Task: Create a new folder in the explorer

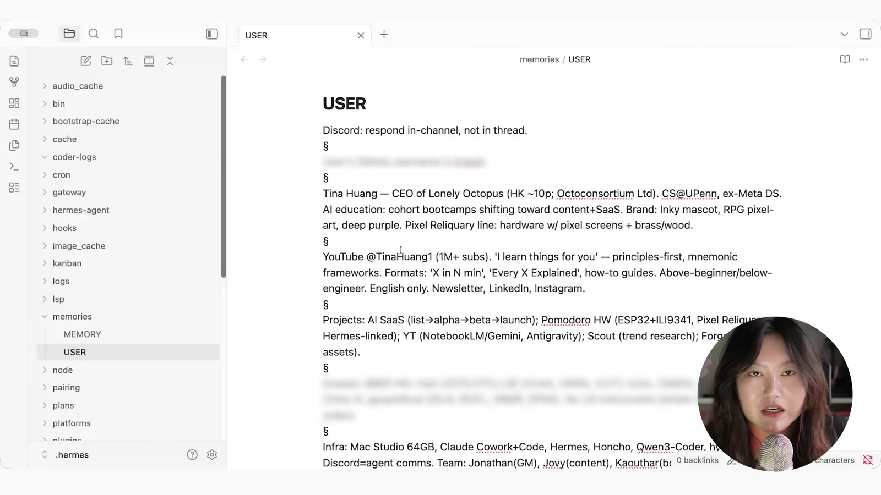Action: (107, 61)
